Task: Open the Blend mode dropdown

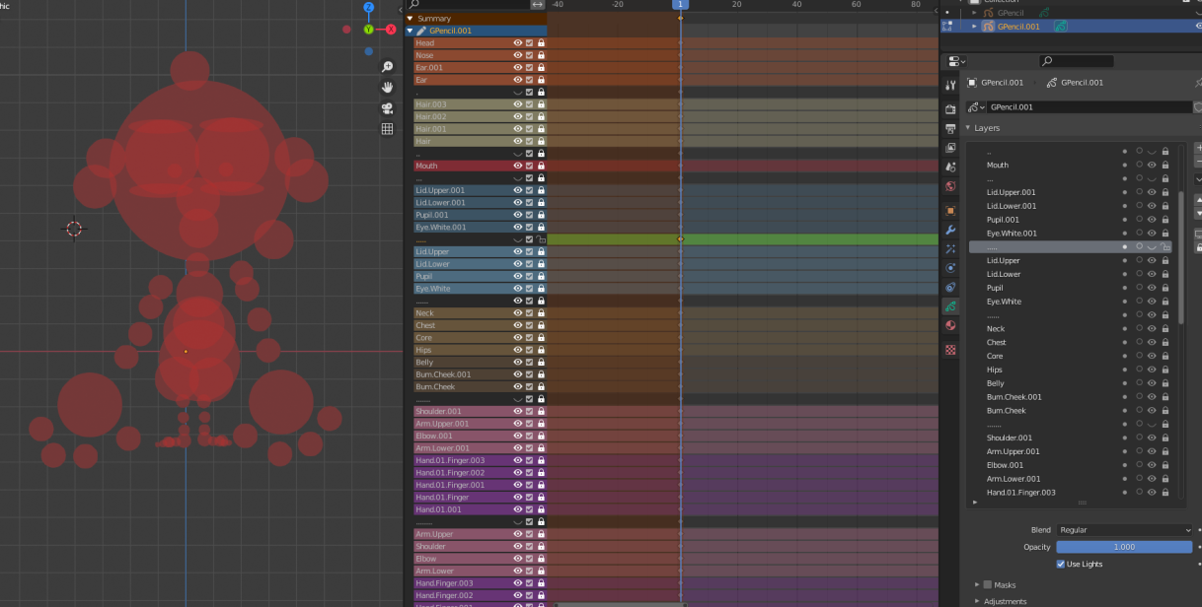Action: pyautogui.click(x=1124, y=530)
